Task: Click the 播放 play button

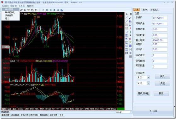Action: pos(161,93)
